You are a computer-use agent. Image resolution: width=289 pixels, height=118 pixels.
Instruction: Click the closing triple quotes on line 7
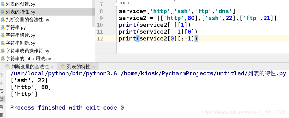pyautogui.click(x=124, y=4)
